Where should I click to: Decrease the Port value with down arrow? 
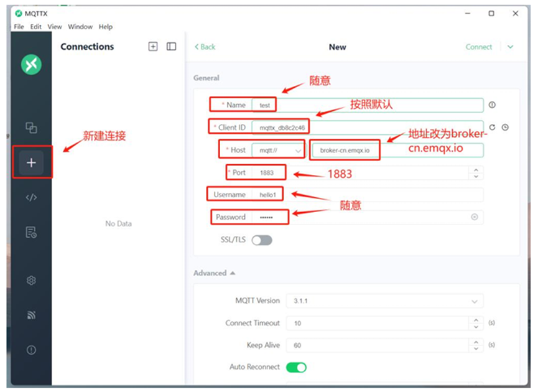476,176
